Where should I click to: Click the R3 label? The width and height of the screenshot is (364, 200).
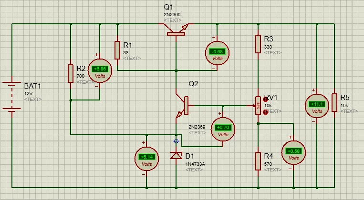tap(269, 39)
